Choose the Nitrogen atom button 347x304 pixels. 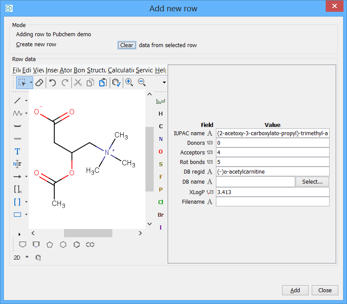point(161,139)
